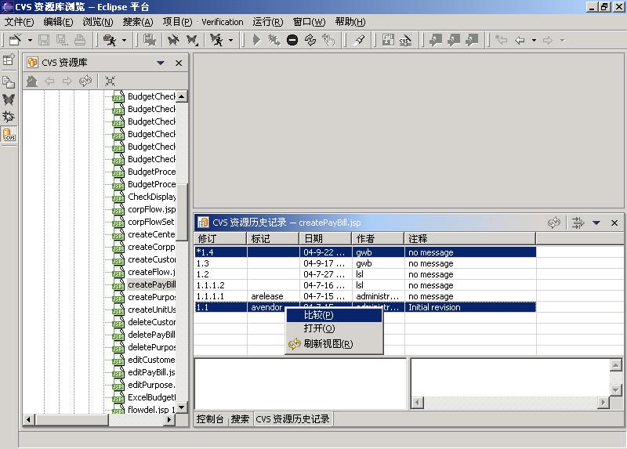The image size is (627, 449).
Task: Refresh the CVS 资源库 view
Action: 85,81
